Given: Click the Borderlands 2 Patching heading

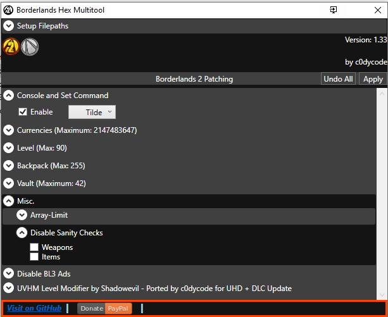Looking at the screenshot, I should (x=194, y=79).
